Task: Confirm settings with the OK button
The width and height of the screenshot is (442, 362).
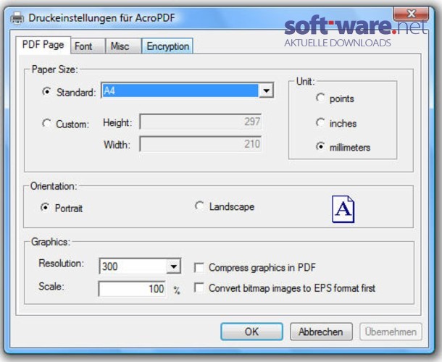Action: 251,332
